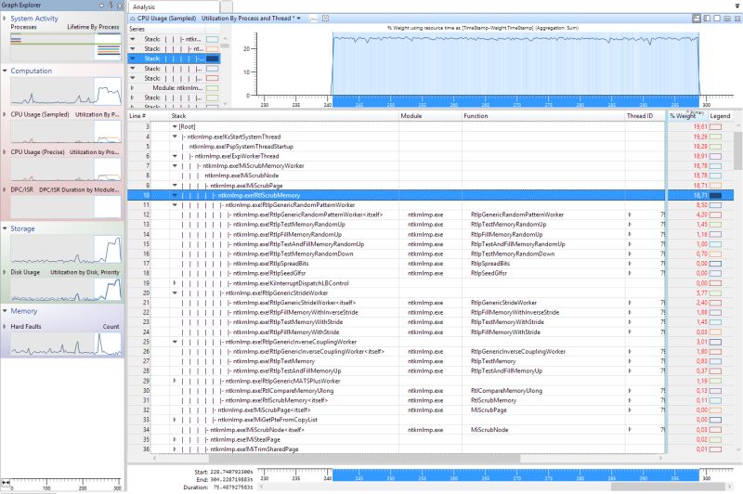
Task: Open the Hard Faults graph thumbnail
Action: coord(65,344)
